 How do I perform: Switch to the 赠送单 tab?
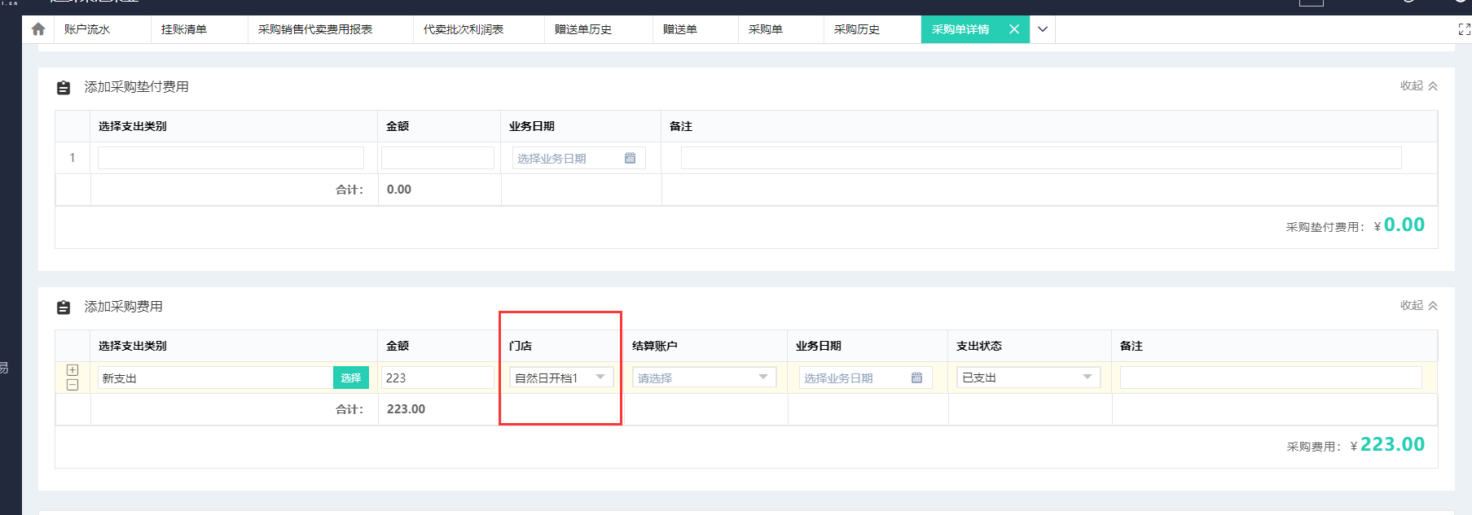680,29
